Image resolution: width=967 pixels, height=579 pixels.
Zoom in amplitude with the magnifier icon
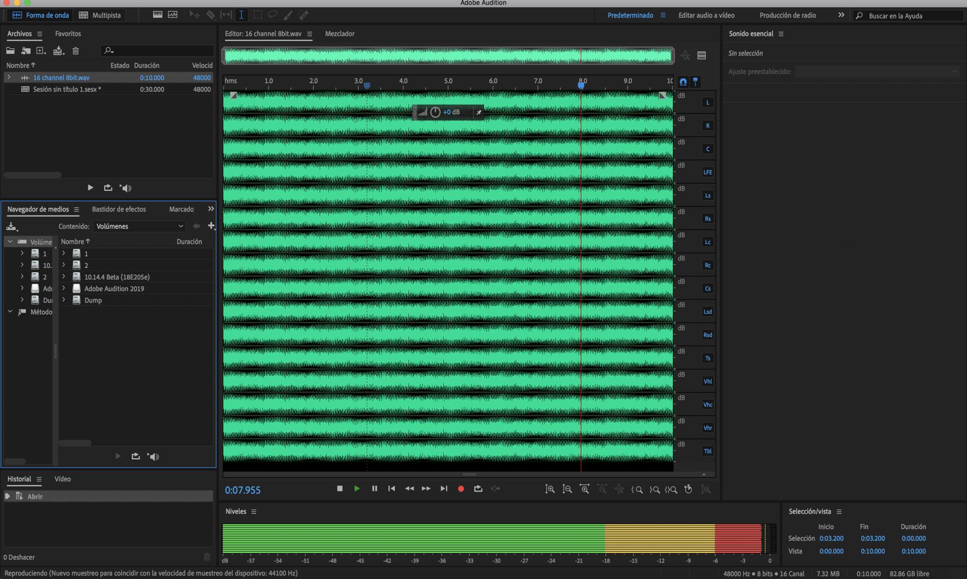[x=550, y=489]
